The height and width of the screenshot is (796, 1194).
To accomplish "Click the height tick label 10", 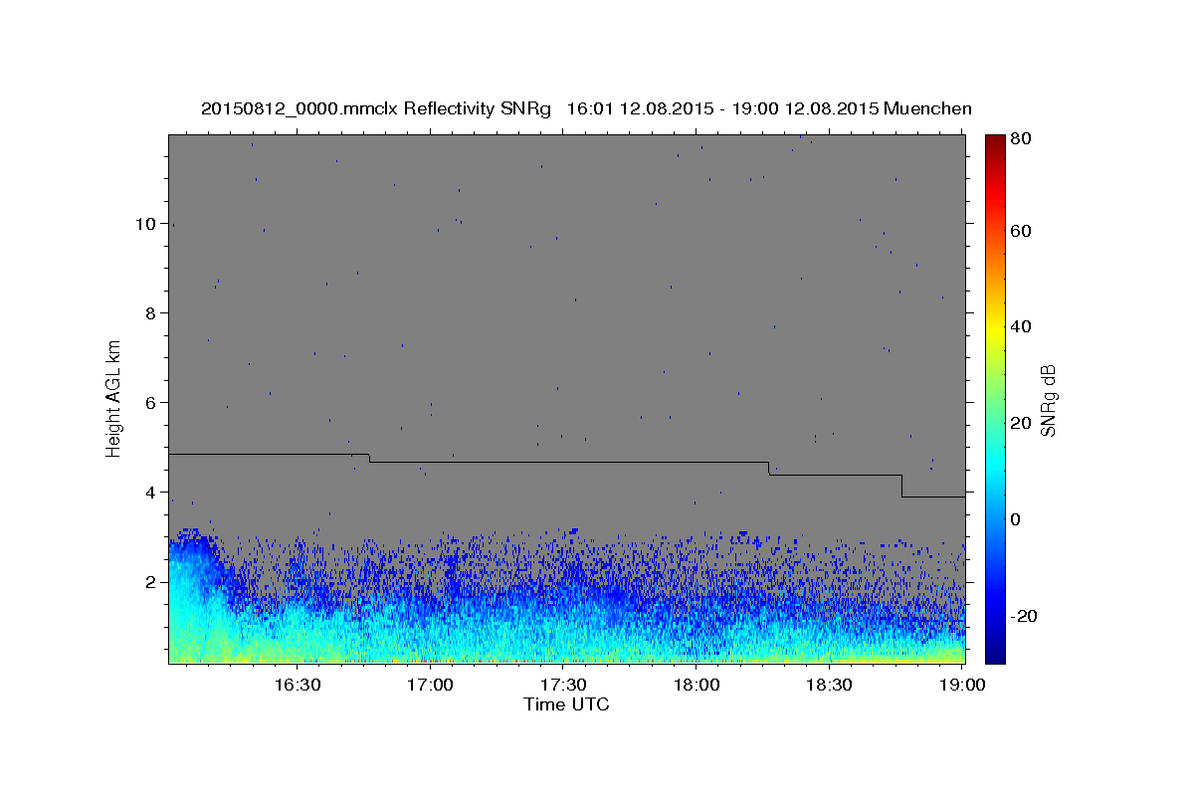I will [x=145, y=224].
